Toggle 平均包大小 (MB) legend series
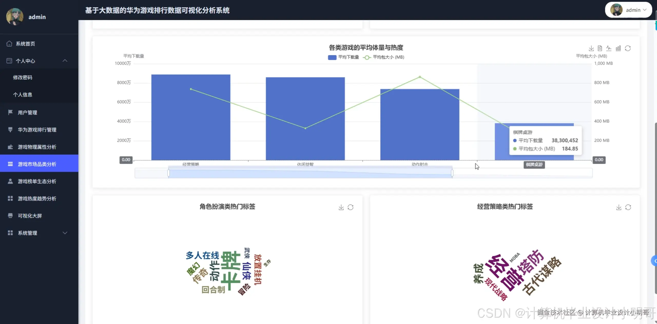657x324 pixels. (x=384, y=57)
